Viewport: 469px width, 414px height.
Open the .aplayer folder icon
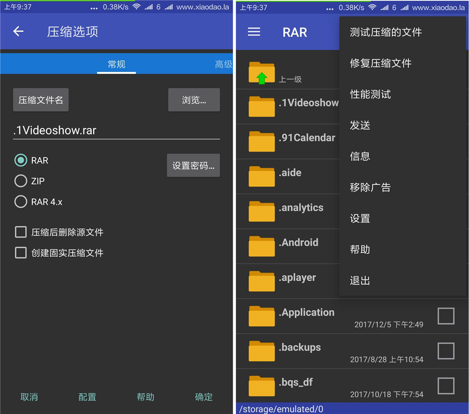click(x=261, y=281)
